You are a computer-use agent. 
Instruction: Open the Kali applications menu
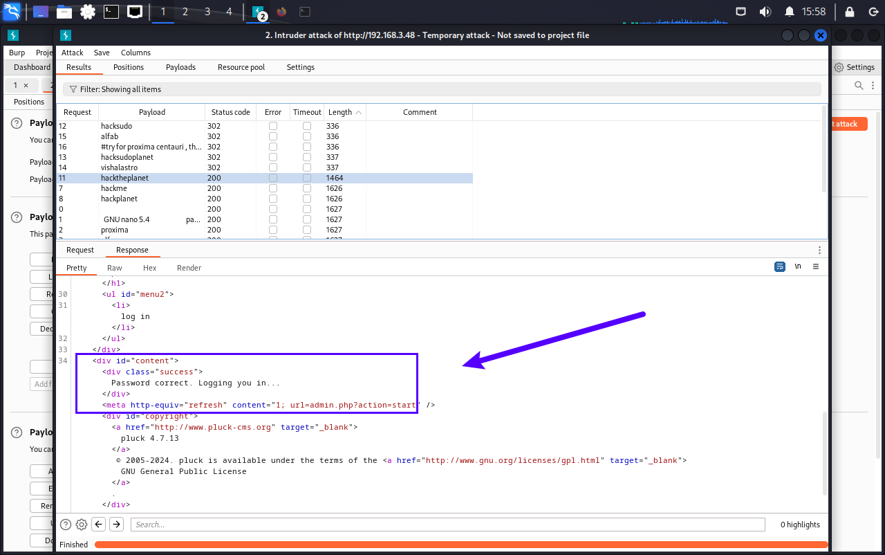pos(11,11)
